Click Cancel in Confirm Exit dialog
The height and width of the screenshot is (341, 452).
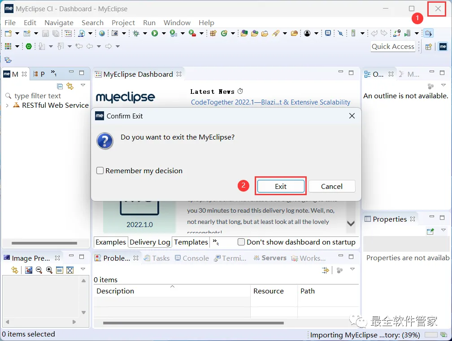tap(332, 186)
